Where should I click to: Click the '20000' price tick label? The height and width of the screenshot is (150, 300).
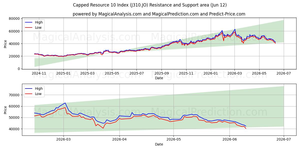click(x=14, y=56)
